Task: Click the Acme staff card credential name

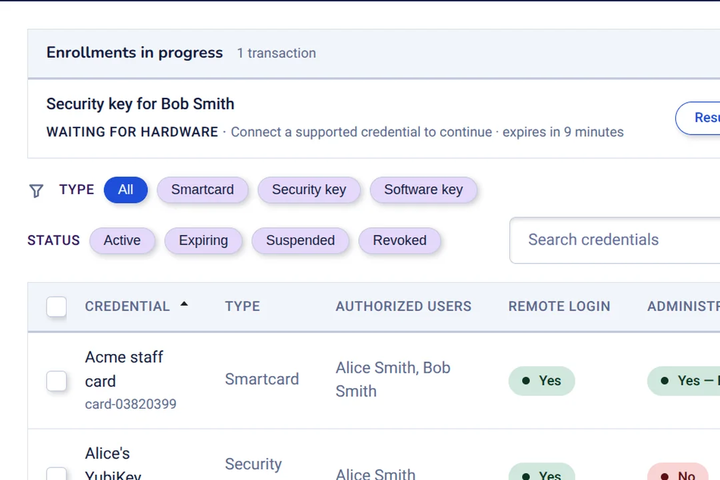Action: pos(124,369)
